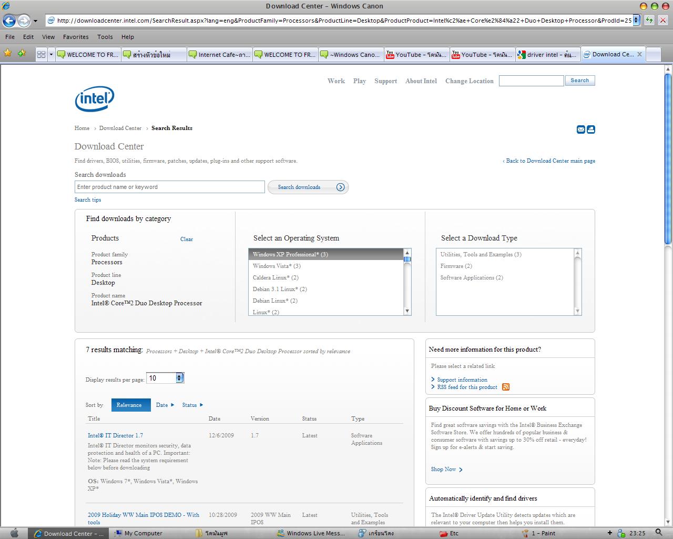The height and width of the screenshot is (539, 673).
Task: Click the Change Location link
Action: tap(470, 81)
